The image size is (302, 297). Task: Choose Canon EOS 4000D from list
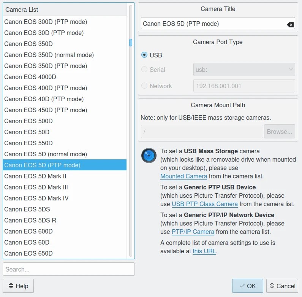point(30,77)
